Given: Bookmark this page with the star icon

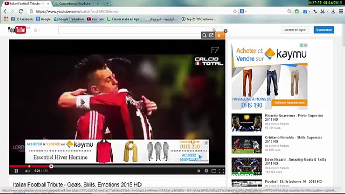Looking at the screenshot, I should click(x=235, y=12).
